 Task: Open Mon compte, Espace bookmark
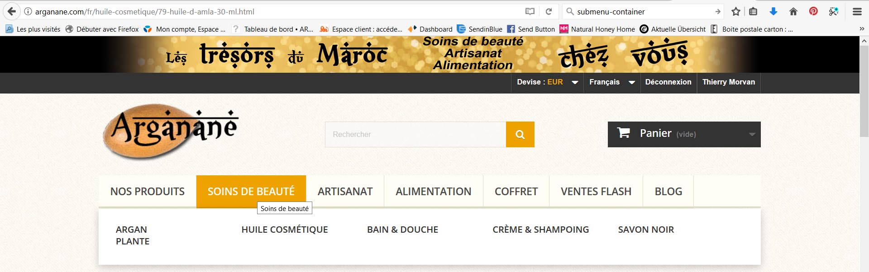[x=185, y=29]
